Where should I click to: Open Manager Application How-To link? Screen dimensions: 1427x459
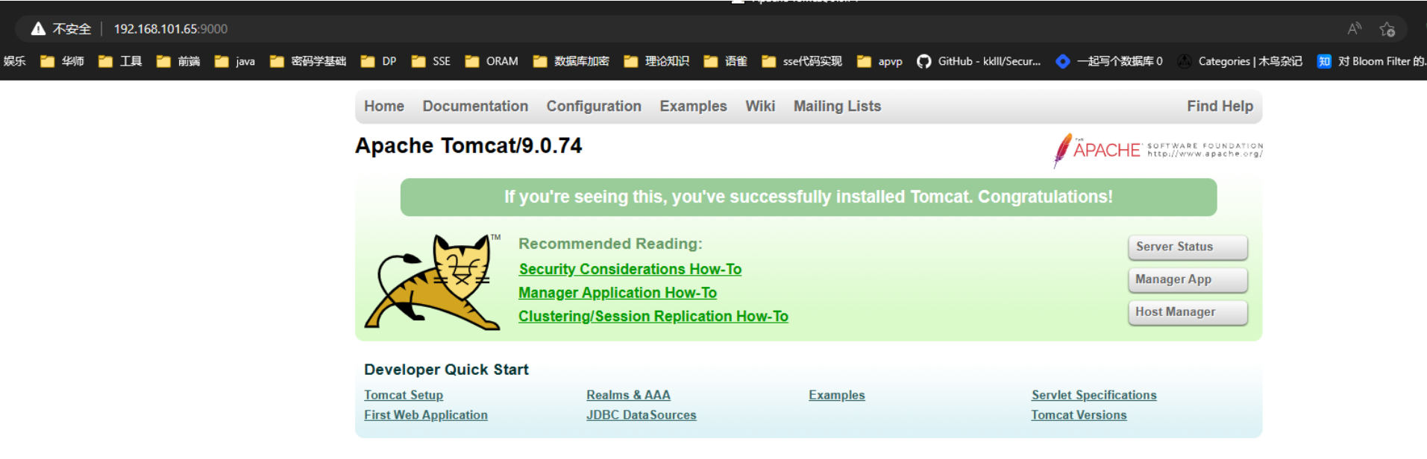618,293
